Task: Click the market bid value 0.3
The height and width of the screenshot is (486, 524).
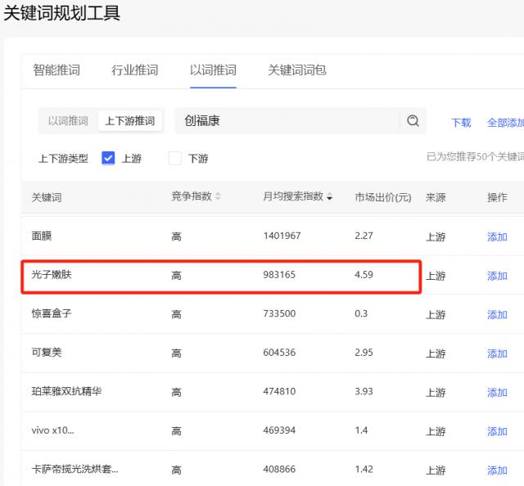Action: [361, 313]
